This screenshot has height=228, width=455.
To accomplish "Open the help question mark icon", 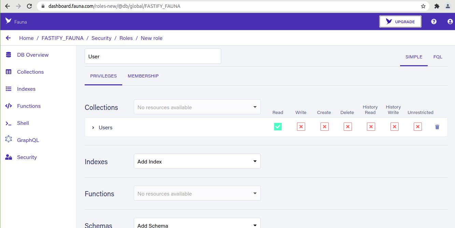I will pyautogui.click(x=434, y=22).
